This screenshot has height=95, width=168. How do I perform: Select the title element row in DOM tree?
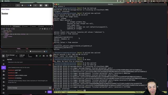pyautogui.click(x=27, y=34)
